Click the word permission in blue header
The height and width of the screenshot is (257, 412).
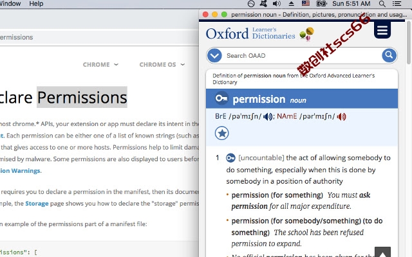click(x=259, y=100)
